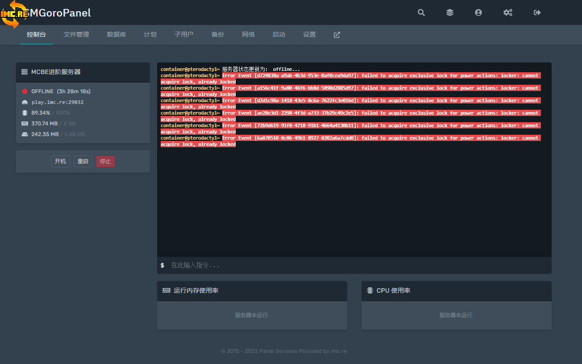Switch to the 网络 tab
The image size is (582, 364).
[248, 35]
